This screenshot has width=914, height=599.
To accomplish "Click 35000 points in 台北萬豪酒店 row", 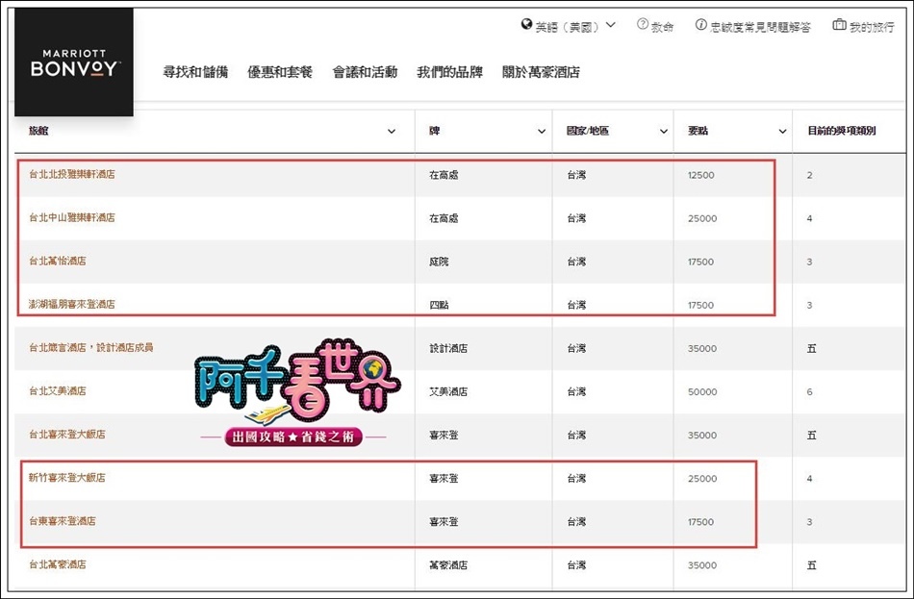I will pyautogui.click(x=702, y=565).
